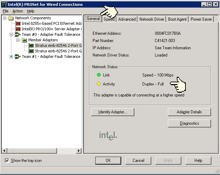Click the Speed -- 100 Mbps text

click(x=158, y=75)
